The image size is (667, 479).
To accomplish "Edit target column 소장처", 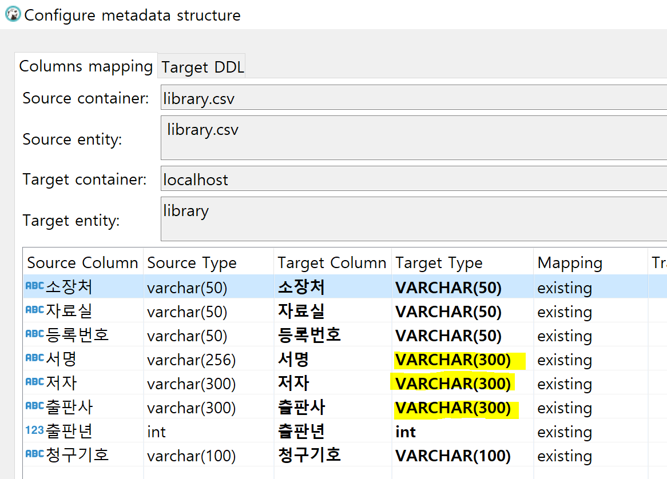I will click(x=301, y=287).
